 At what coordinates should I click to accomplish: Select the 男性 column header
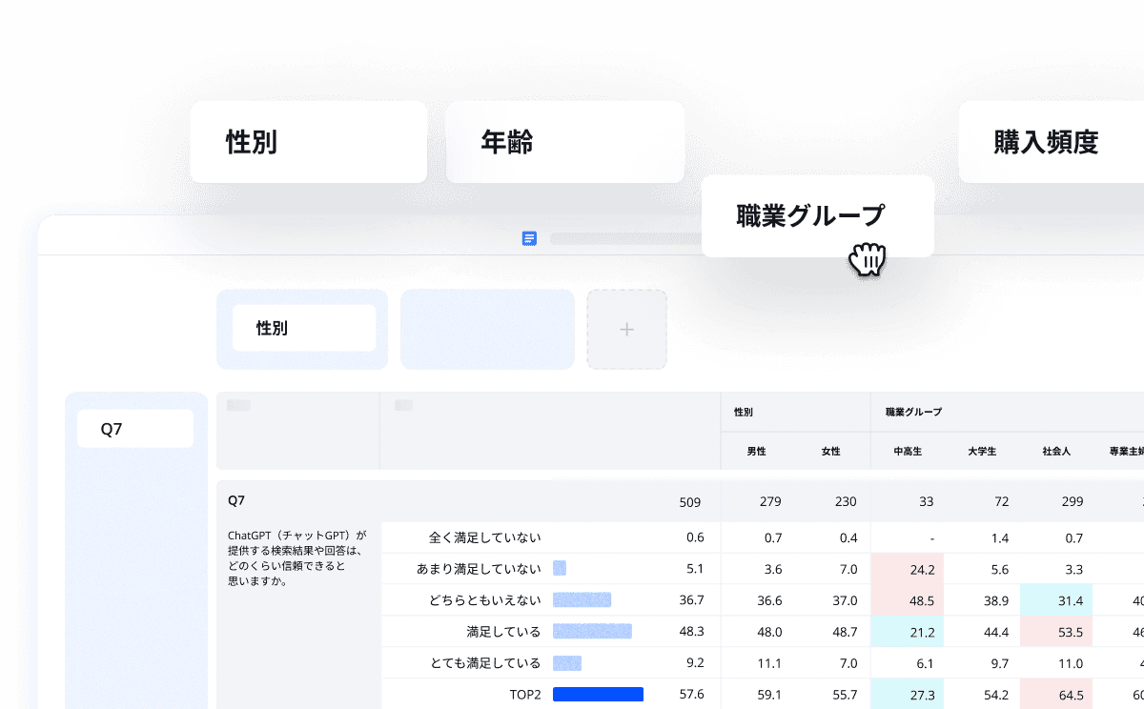pyautogui.click(x=756, y=451)
